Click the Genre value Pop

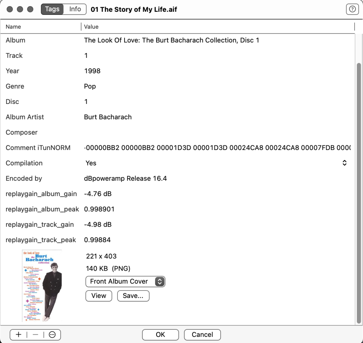(90, 86)
